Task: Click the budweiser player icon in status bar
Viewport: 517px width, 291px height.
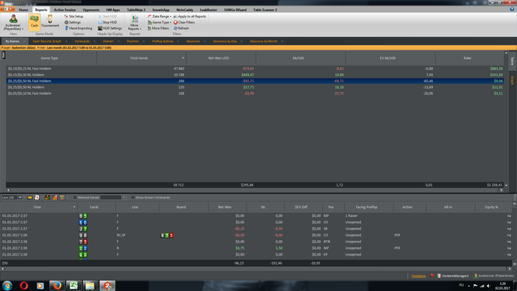Action: (x=476, y=275)
